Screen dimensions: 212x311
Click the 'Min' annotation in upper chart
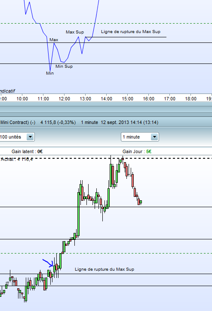tap(50, 73)
